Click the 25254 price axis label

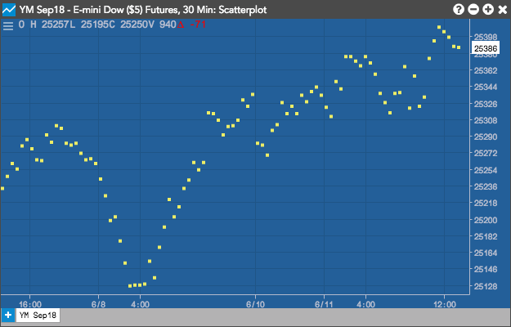486,170
